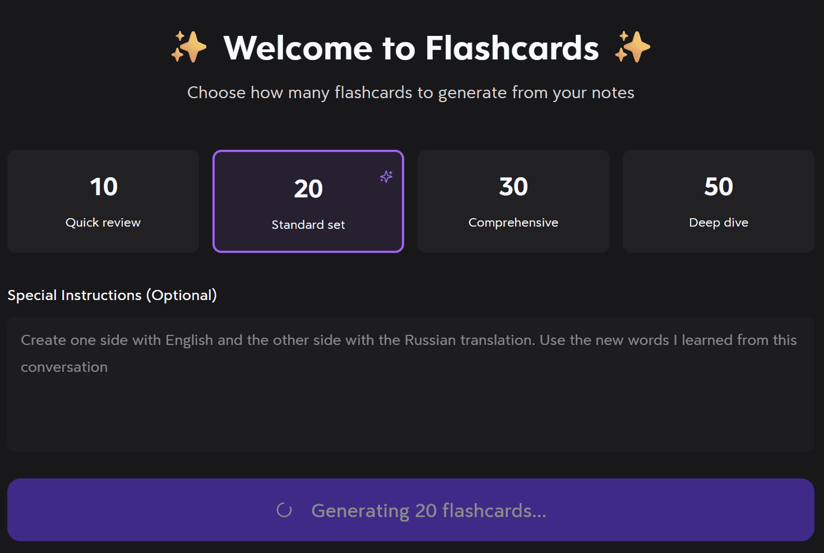
Task: Click the sparkle icon right of title
Action: (632, 47)
